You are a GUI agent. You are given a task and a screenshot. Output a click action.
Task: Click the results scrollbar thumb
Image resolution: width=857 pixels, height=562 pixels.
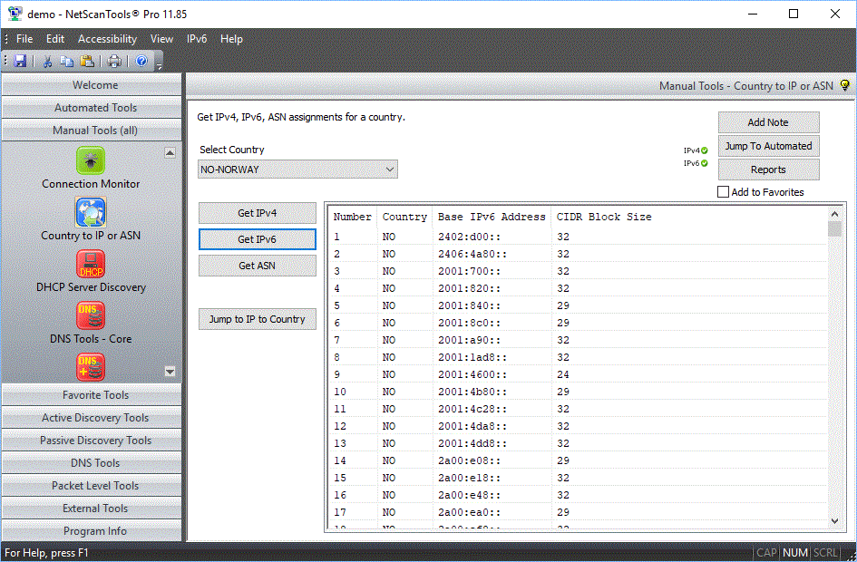[834, 228]
